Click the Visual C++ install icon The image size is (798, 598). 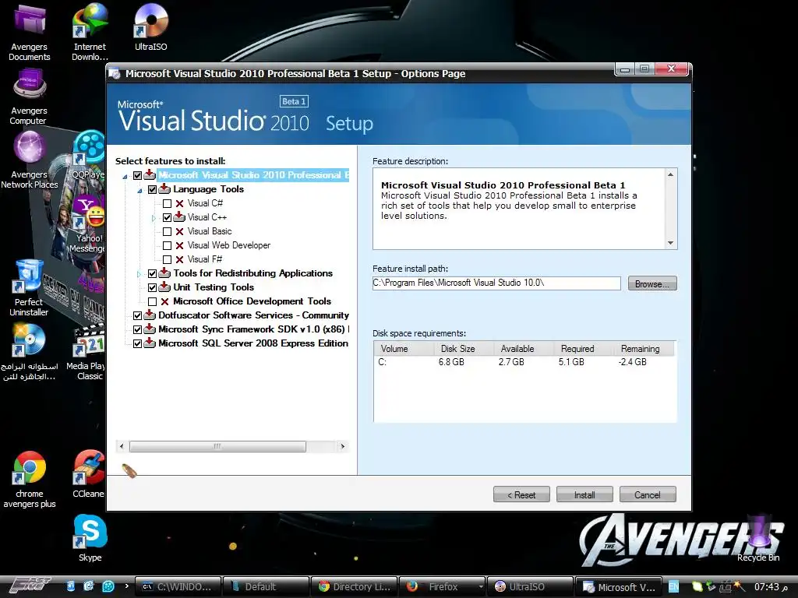(x=179, y=216)
